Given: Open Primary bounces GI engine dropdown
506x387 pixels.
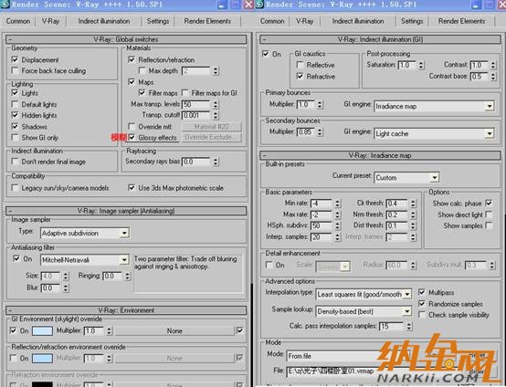Looking at the screenshot, I should (x=434, y=106).
